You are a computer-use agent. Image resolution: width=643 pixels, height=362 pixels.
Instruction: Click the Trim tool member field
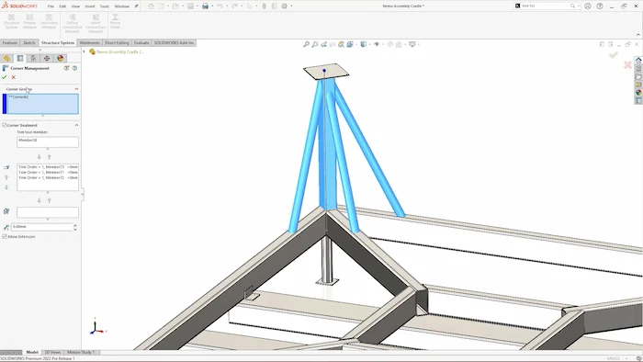48,141
